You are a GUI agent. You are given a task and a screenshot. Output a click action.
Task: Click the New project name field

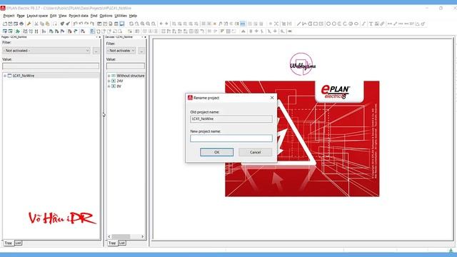pos(231,138)
